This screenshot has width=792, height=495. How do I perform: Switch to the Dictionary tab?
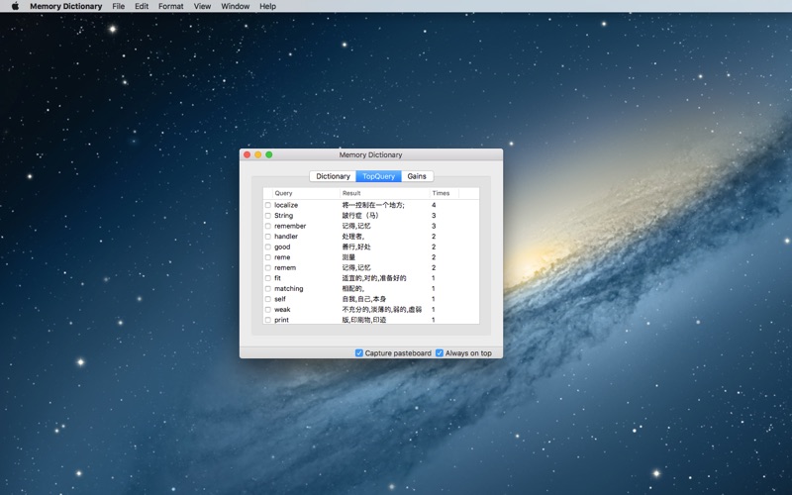[333, 176]
